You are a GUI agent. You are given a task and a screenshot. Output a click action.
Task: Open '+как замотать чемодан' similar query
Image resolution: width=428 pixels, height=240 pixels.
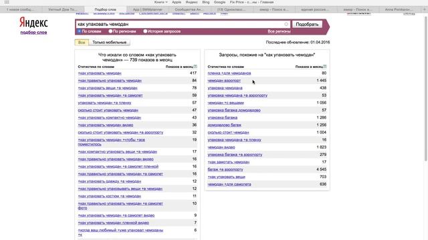pyautogui.click(x=229, y=162)
